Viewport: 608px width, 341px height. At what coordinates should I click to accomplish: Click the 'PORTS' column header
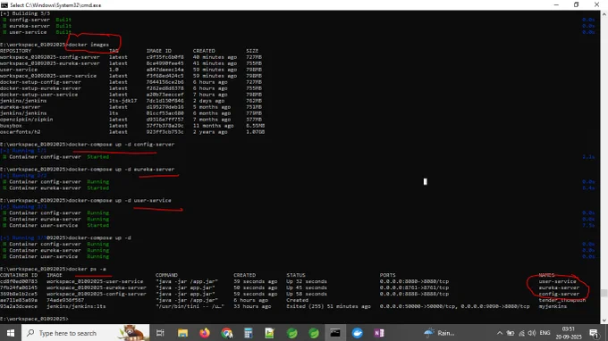(x=388, y=275)
